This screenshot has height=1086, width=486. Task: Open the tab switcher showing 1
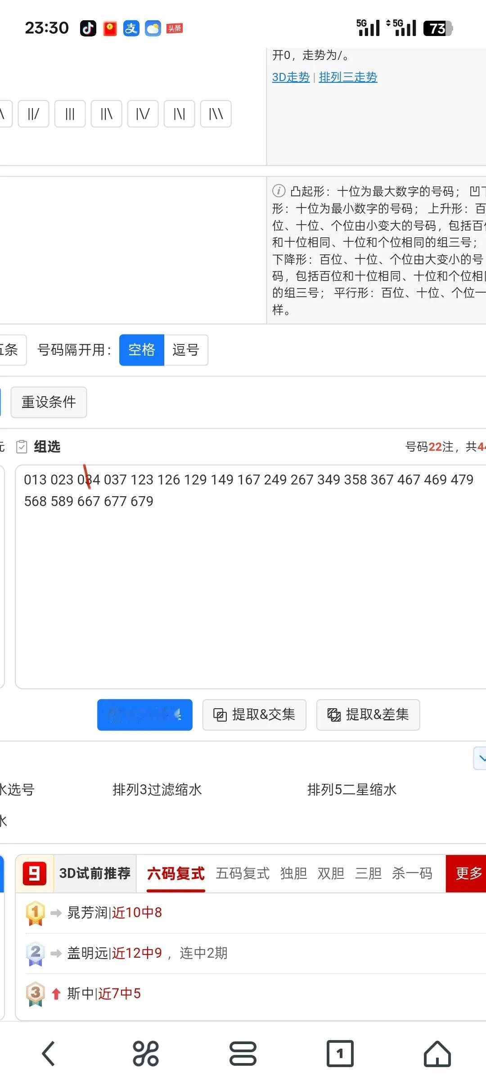tap(340, 1053)
